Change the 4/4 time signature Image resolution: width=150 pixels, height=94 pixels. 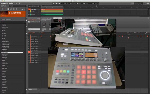(78, 4)
